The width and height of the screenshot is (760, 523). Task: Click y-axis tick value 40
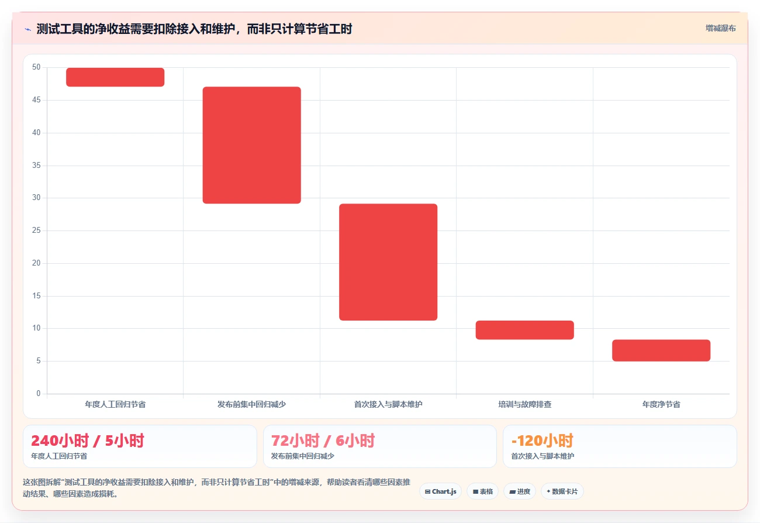(36, 133)
